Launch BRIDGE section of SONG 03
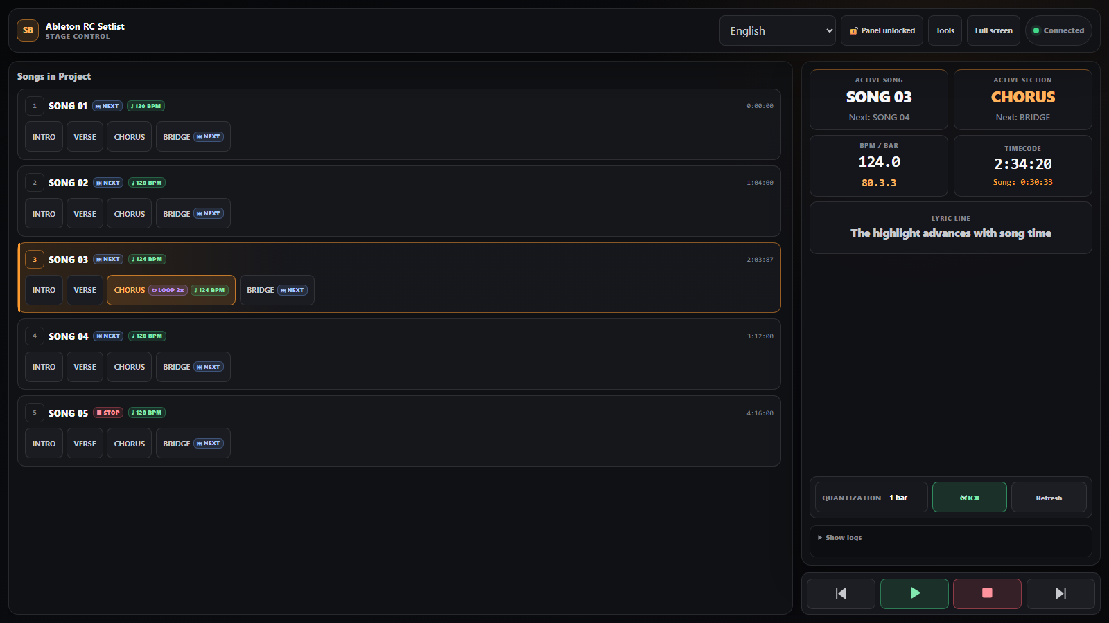The height and width of the screenshot is (623, 1109). click(277, 290)
